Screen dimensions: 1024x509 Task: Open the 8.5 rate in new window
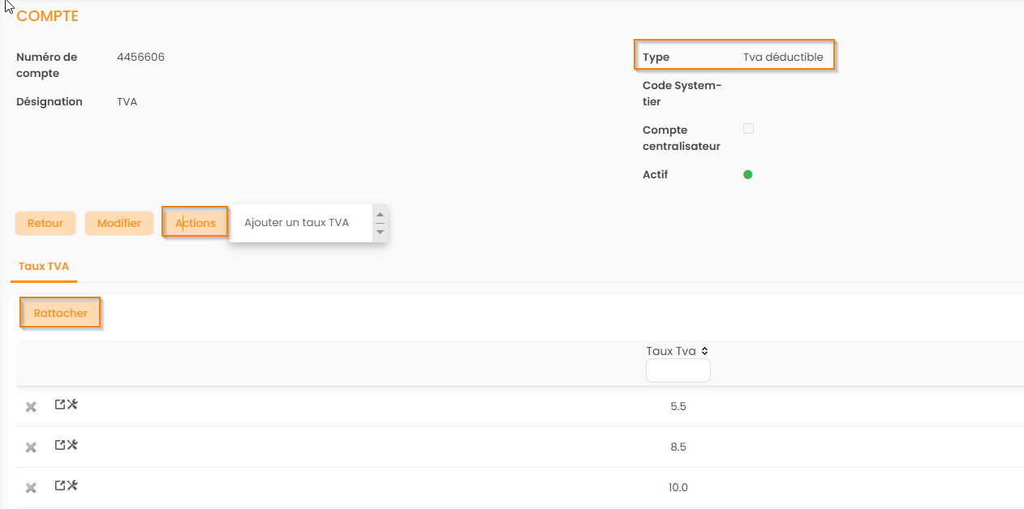59,445
